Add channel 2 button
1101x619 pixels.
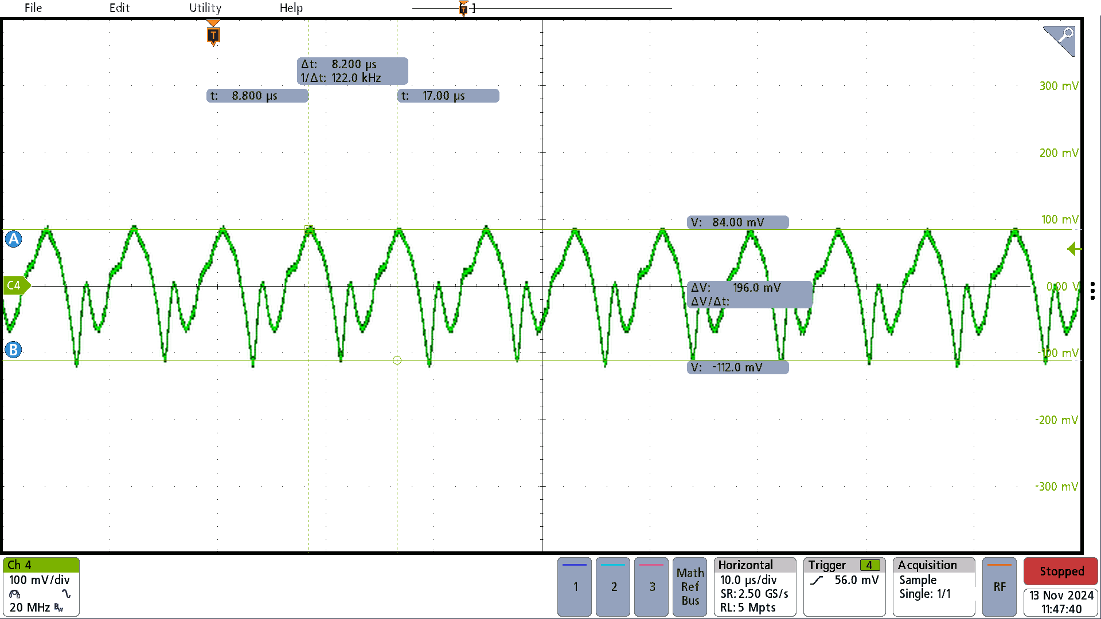(613, 587)
